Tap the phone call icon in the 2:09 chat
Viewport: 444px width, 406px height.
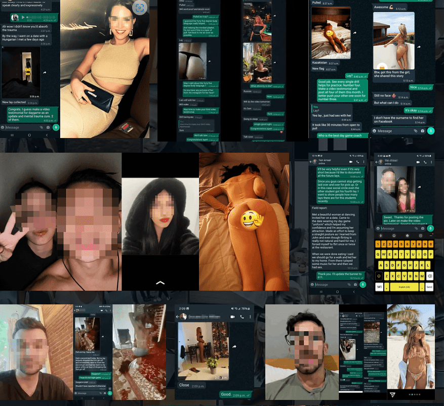243,317
